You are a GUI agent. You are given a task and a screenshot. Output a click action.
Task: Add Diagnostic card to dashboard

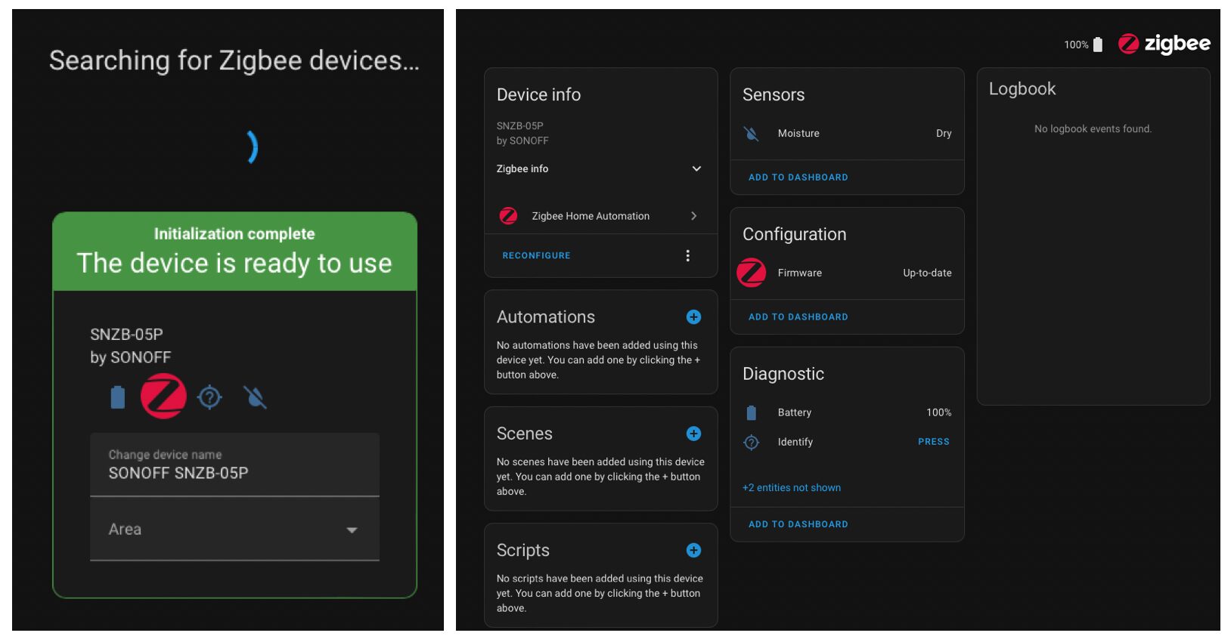pos(798,524)
